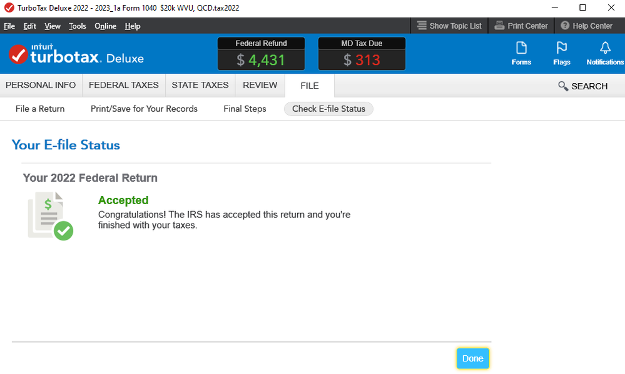Click the Congratulations IRS accepted message

(x=225, y=220)
